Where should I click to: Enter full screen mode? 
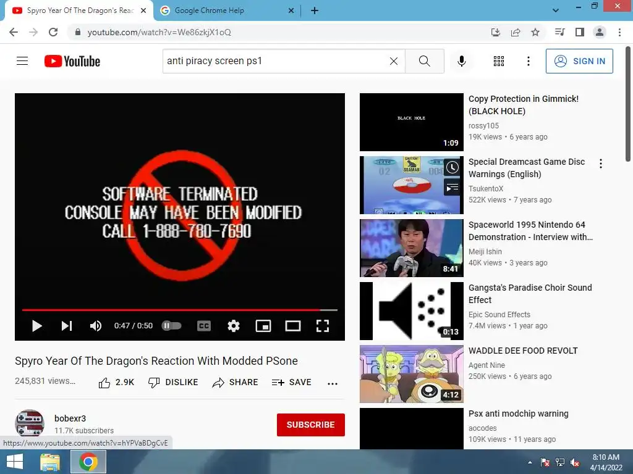(x=323, y=326)
